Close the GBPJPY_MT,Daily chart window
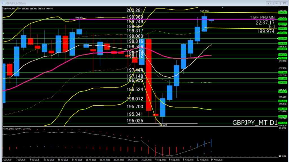 click(x=284, y=3)
